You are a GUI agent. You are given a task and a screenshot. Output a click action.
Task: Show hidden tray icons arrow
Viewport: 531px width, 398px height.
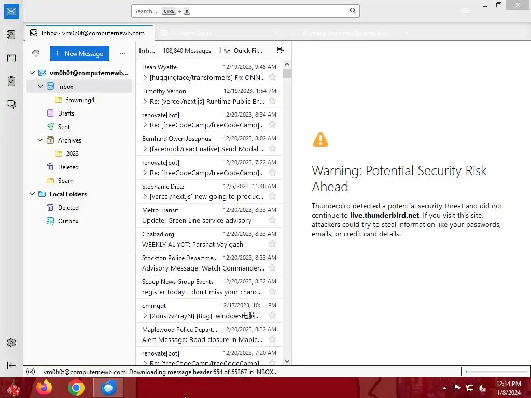point(444,388)
